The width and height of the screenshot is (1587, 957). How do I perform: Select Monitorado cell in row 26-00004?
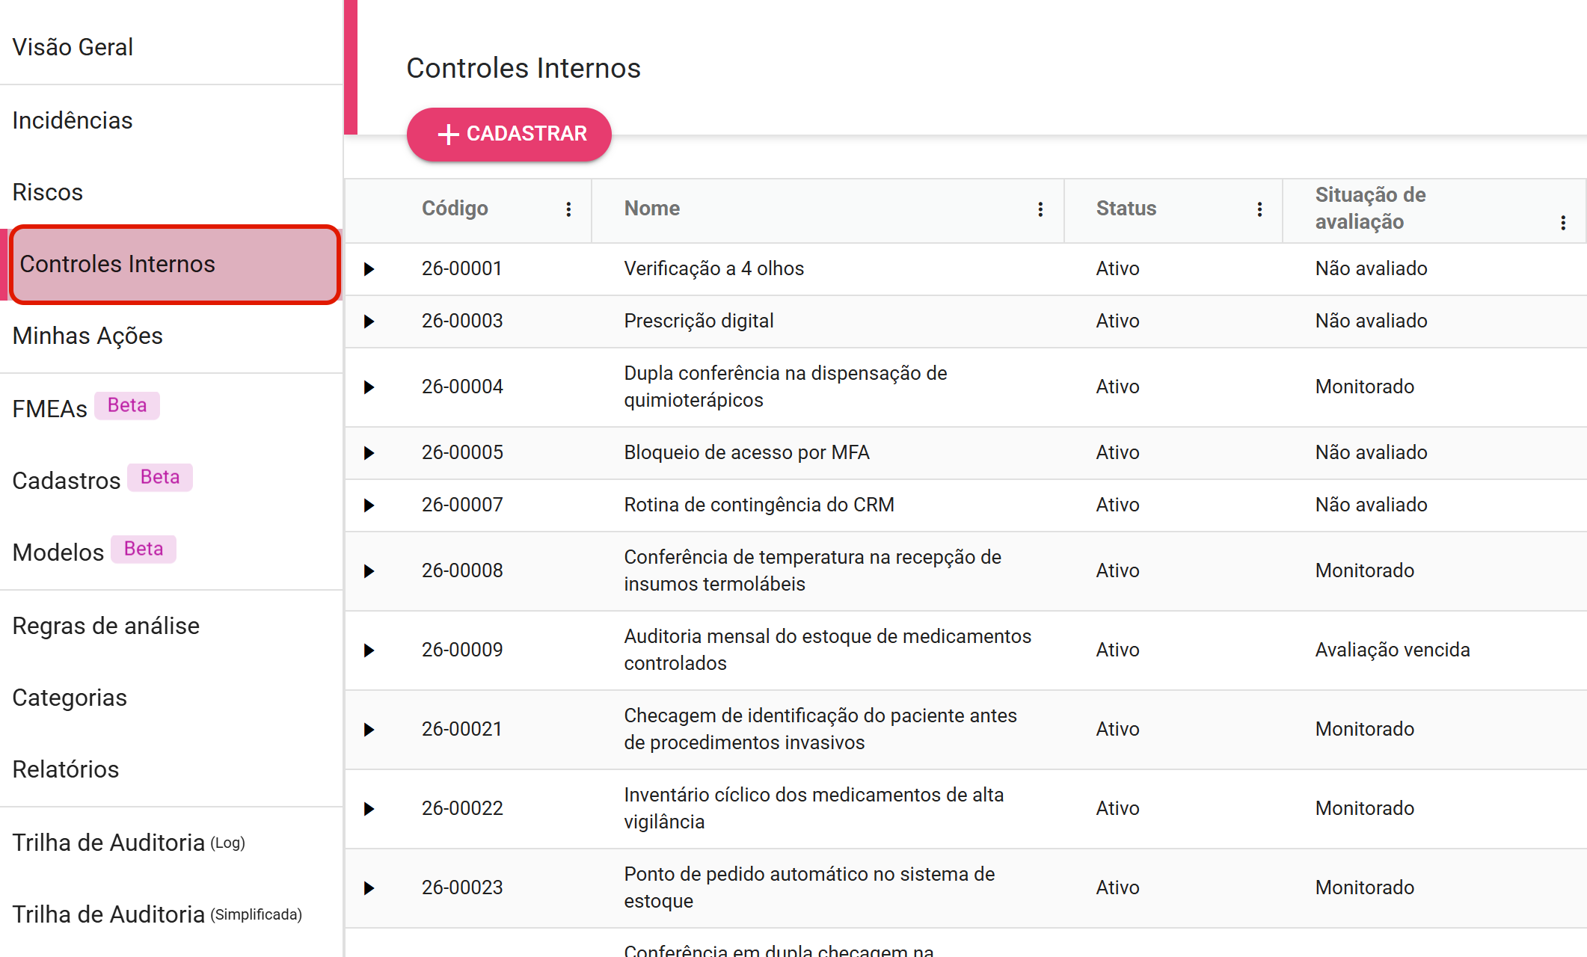tap(1365, 387)
